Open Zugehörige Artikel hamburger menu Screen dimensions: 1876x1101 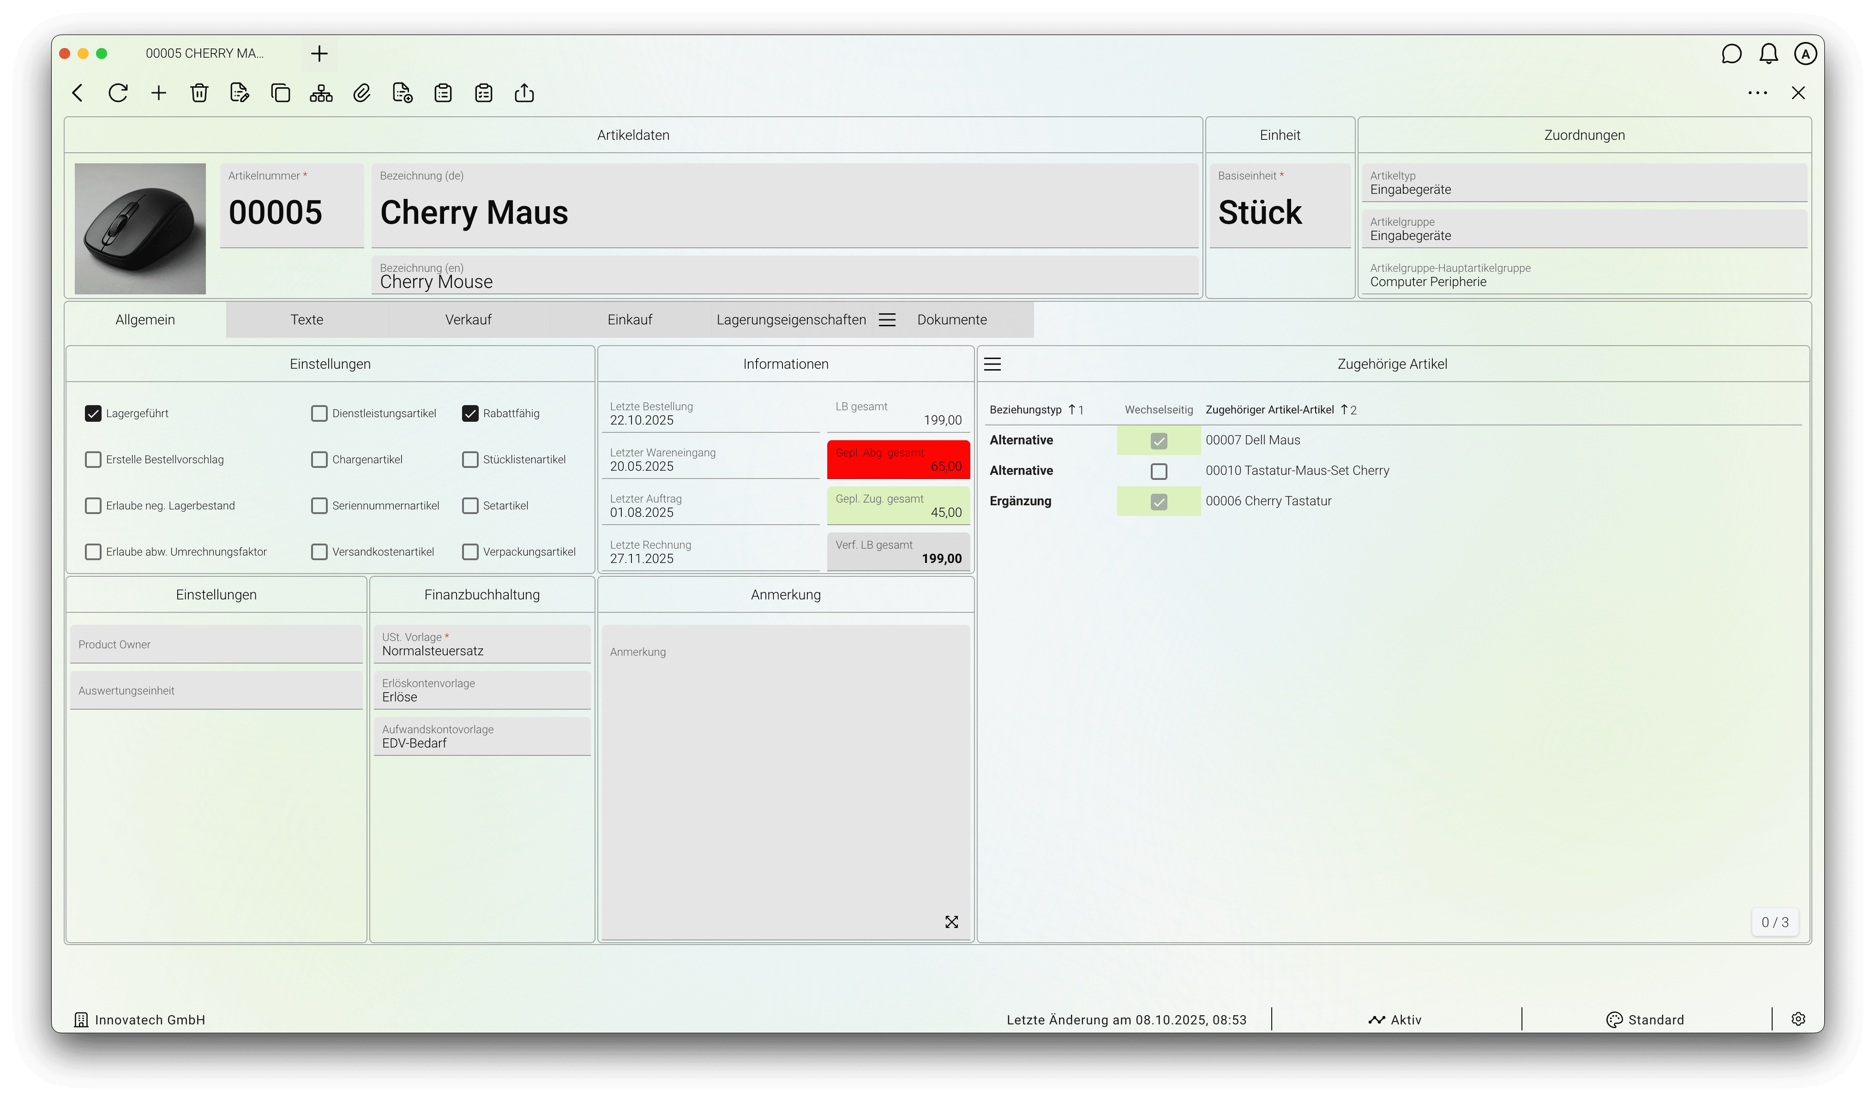(x=992, y=364)
